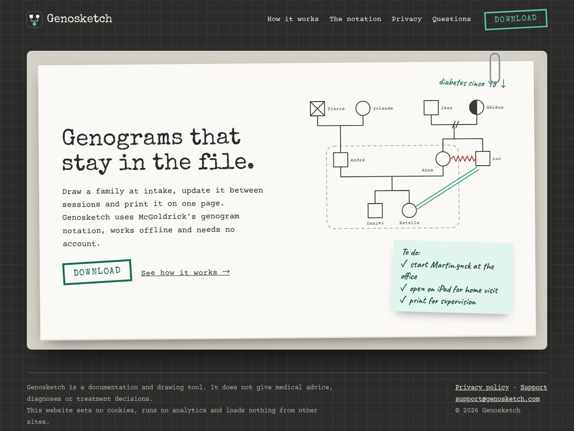Screen dimensions: 574x431
Task: Click the paperclip on the page
Action: (495, 68)
